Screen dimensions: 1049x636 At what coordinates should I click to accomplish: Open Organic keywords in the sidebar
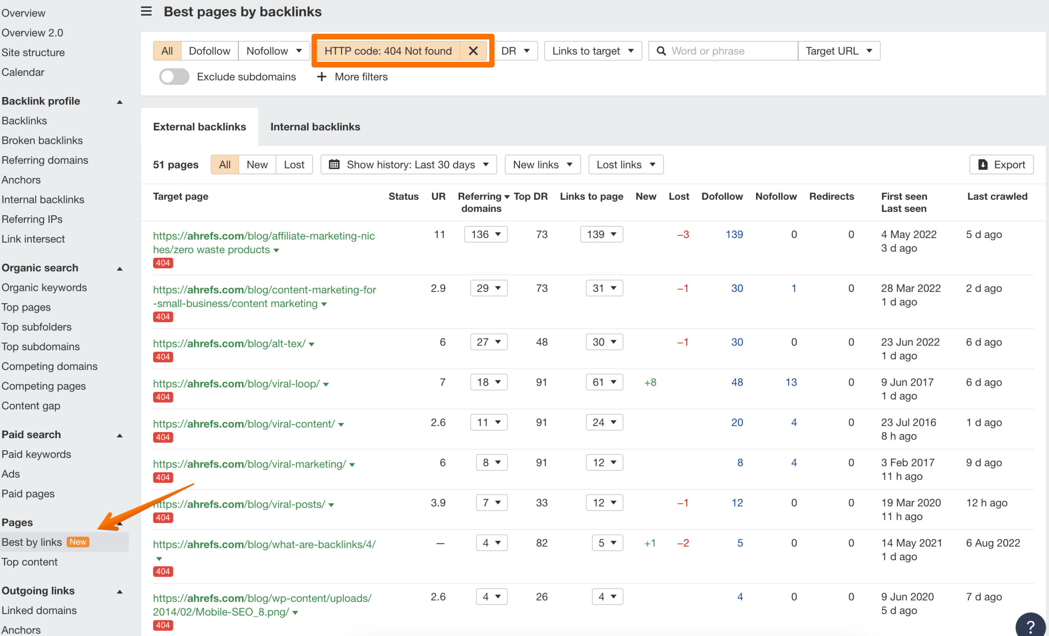tap(44, 287)
